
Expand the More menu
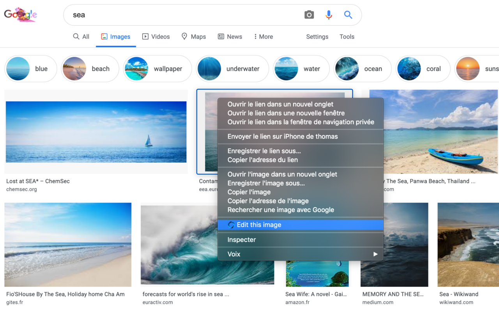(264, 37)
